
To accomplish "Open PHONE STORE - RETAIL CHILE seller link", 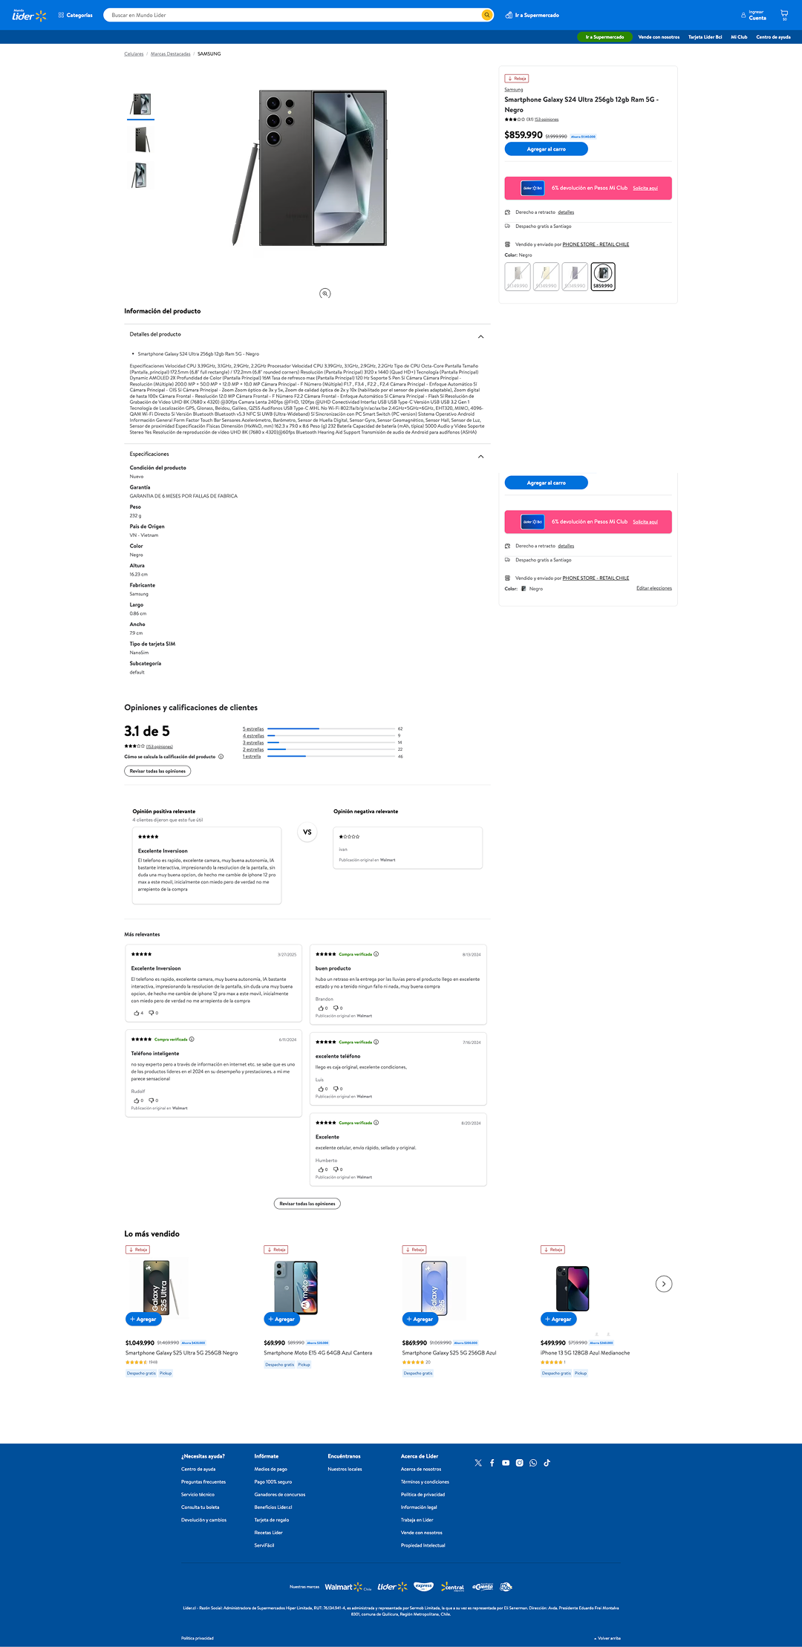I will (596, 244).
